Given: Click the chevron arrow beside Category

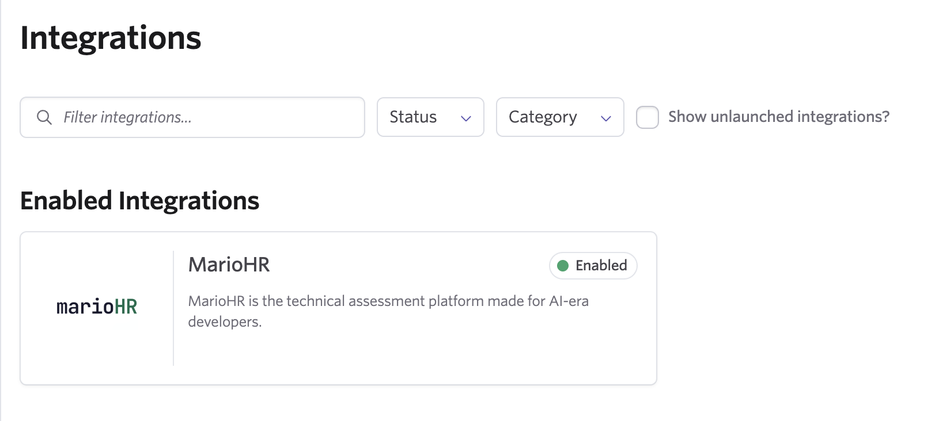Looking at the screenshot, I should point(605,118).
